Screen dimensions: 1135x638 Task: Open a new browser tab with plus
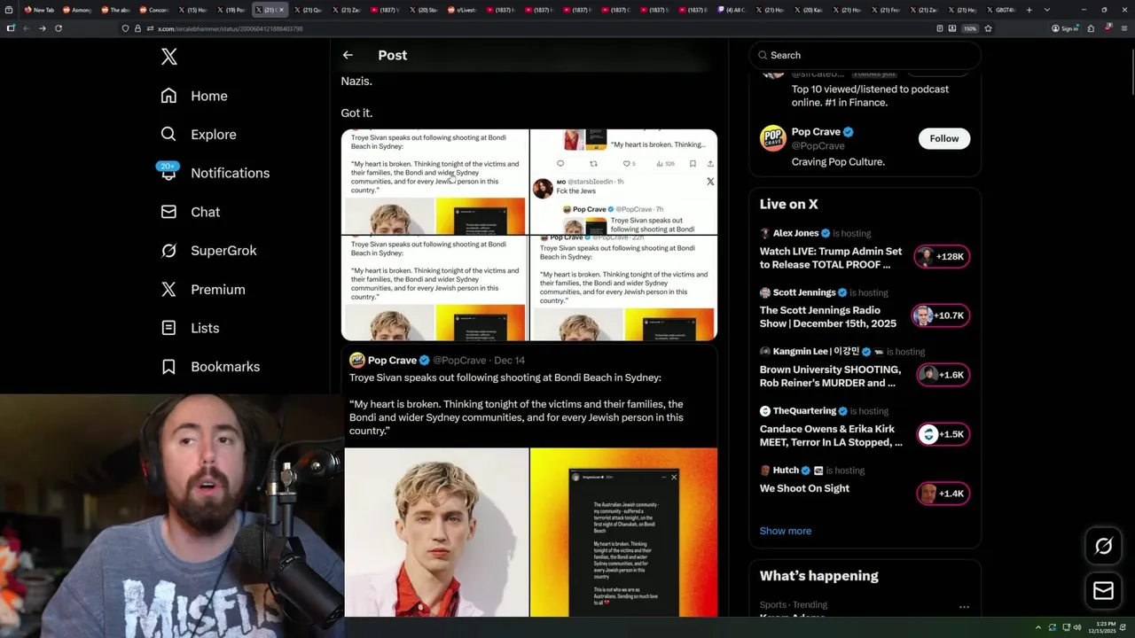coord(1029,10)
